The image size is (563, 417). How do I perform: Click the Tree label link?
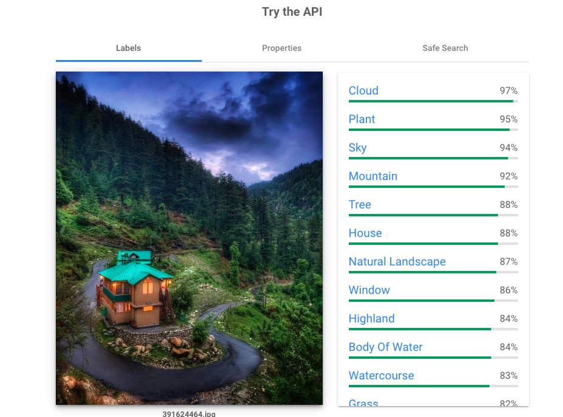(x=360, y=204)
